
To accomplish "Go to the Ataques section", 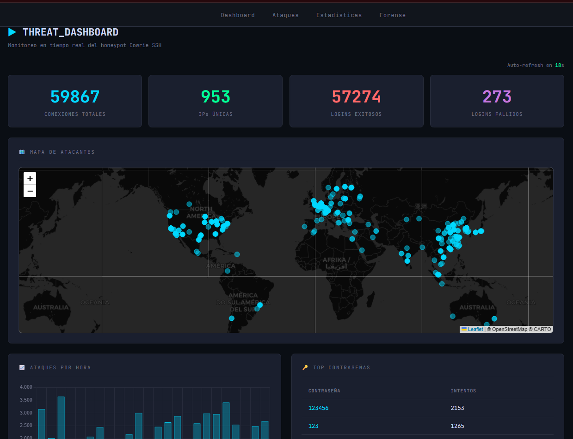I will pos(285,15).
